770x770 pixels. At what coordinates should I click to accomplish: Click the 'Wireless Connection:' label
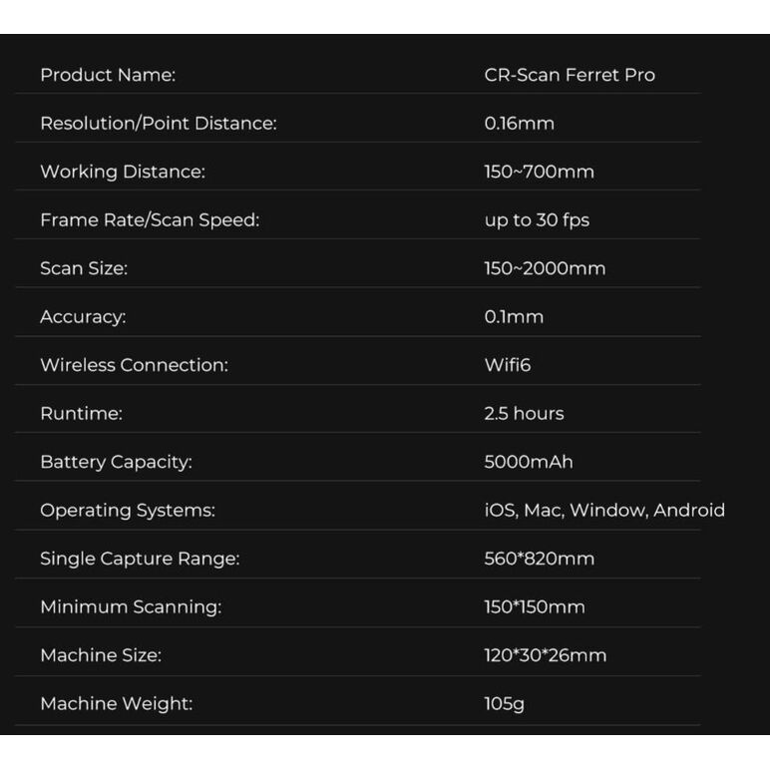[x=134, y=365]
